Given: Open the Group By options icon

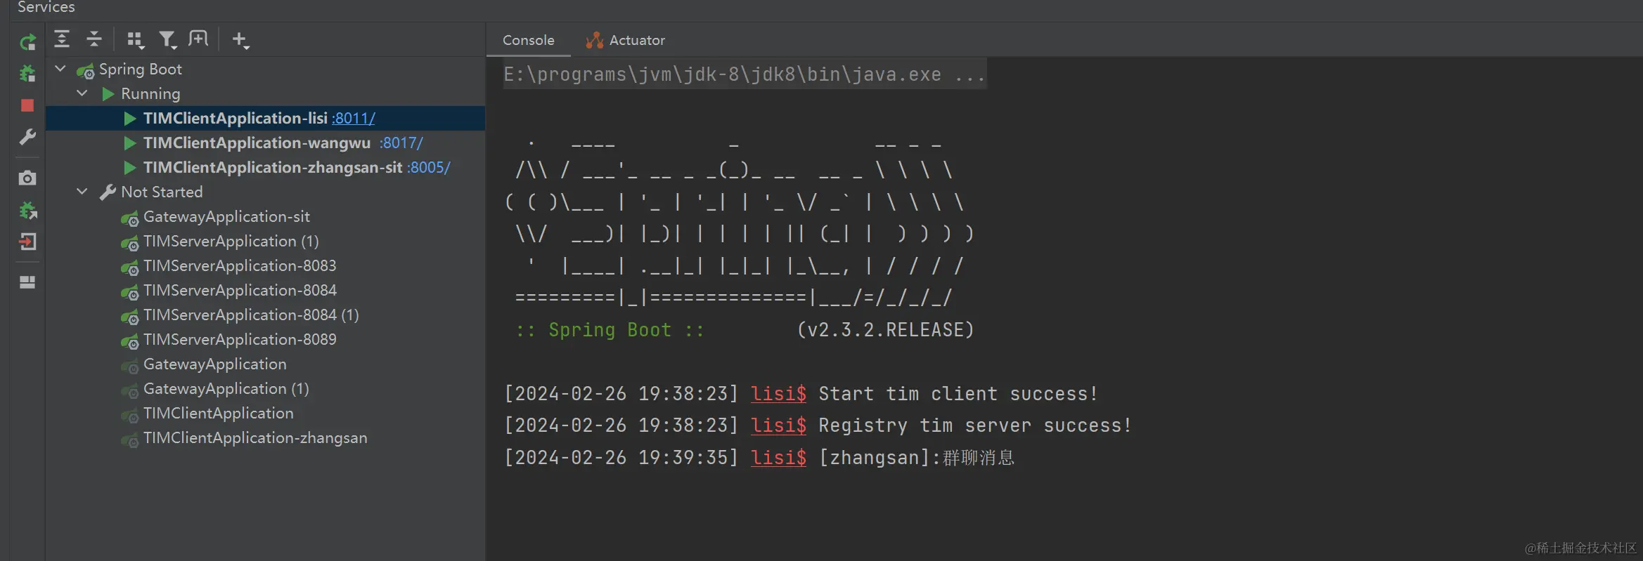Looking at the screenshot, I should tap(135, 39).
